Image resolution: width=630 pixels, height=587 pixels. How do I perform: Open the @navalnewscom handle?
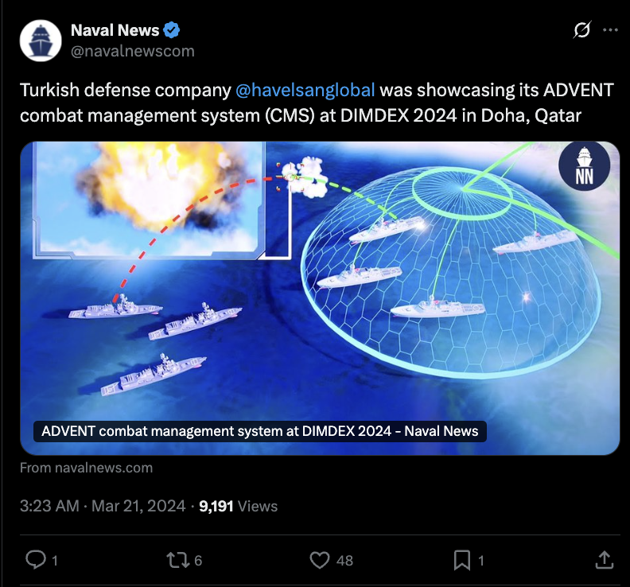point(133,52)
